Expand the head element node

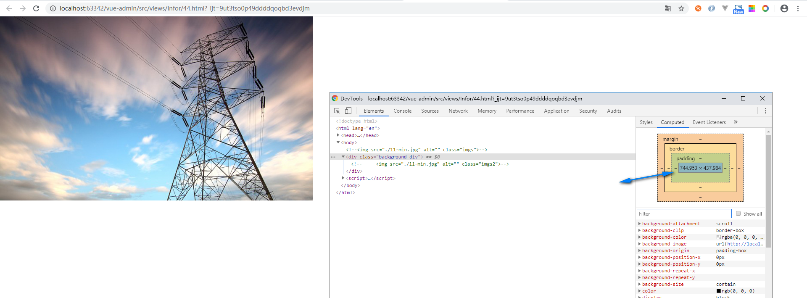pyautogui.click(x=338, y=135)
